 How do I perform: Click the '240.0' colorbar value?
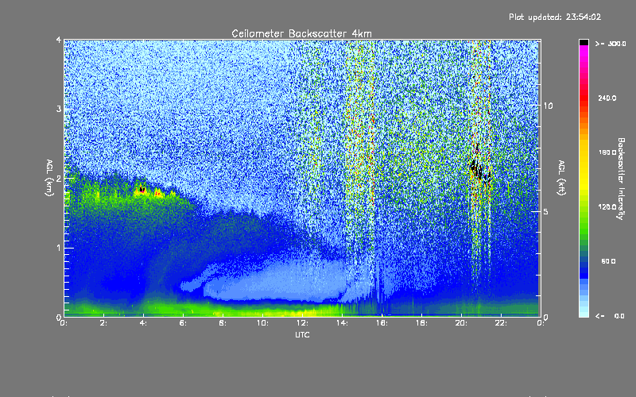[607, 98]
